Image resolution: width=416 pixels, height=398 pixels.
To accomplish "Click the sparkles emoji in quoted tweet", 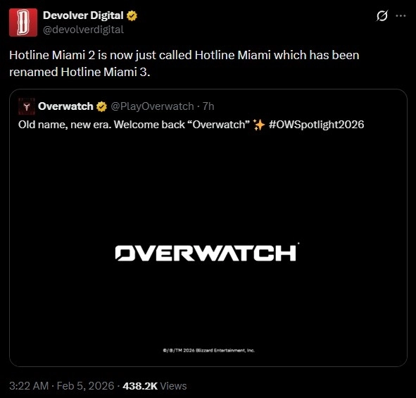I will pyautogui.click(x=258, y=125).
